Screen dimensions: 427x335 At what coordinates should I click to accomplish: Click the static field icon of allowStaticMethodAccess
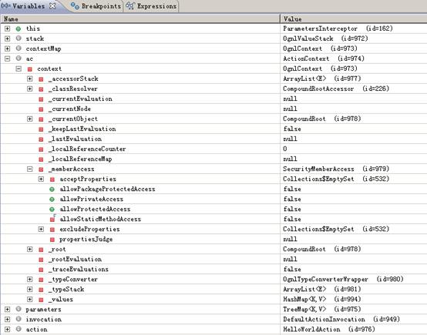click(x=52, y=219)
